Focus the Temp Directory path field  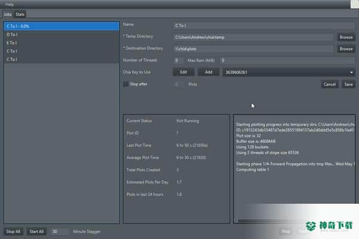(x=253, y=37)
